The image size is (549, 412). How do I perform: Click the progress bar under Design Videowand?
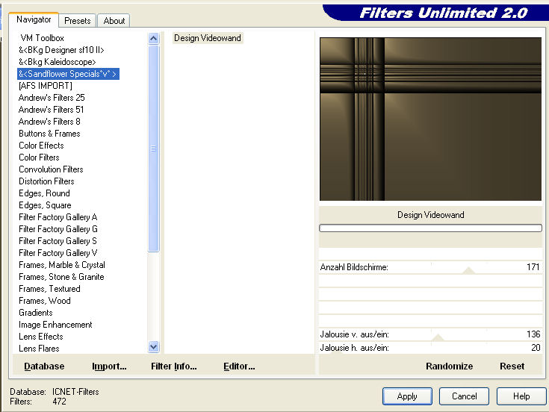[x=430, y=228]
